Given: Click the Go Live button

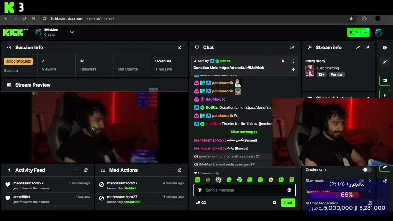Looking at the screenshot, I should (x=358, y=32).
